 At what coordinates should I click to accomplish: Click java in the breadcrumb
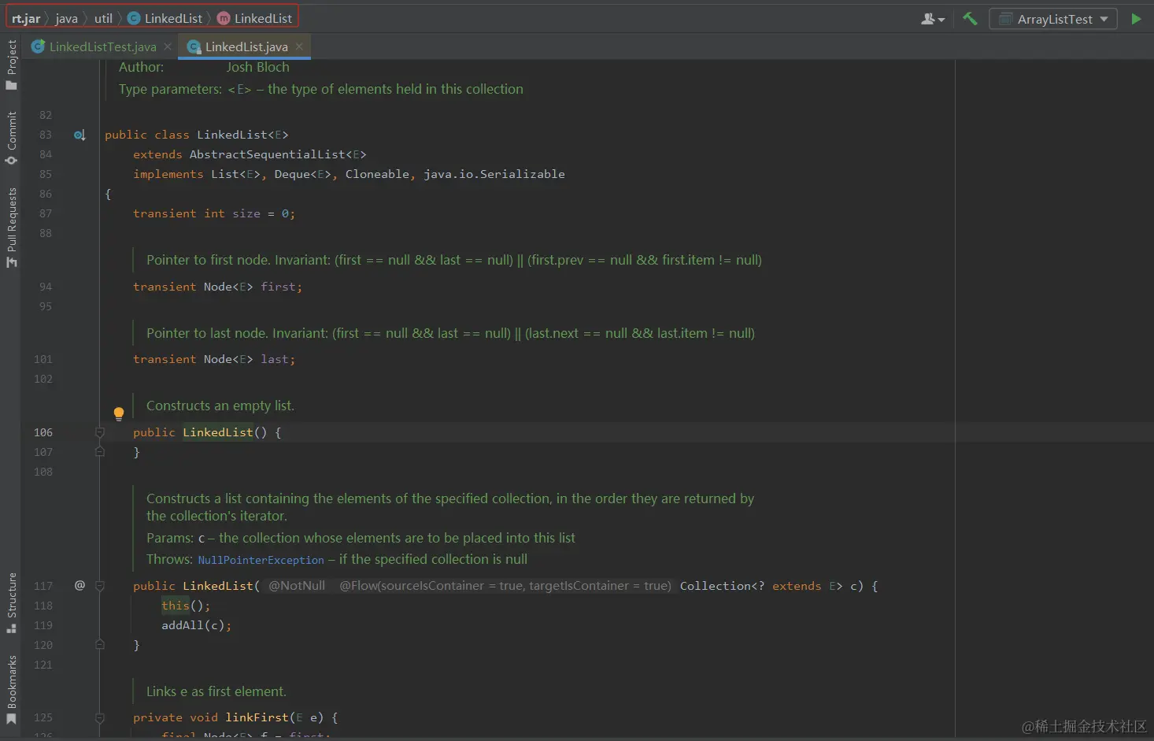coord(67,18)
